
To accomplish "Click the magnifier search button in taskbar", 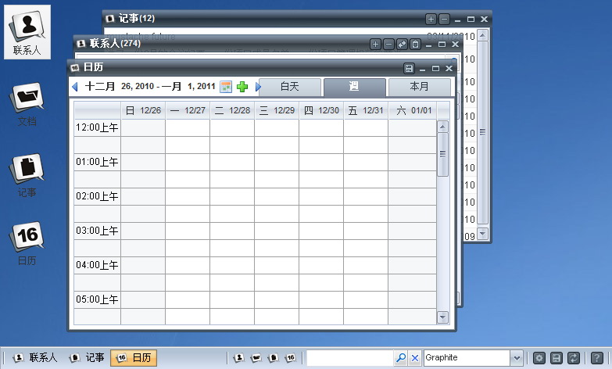I will click(400, 357).
